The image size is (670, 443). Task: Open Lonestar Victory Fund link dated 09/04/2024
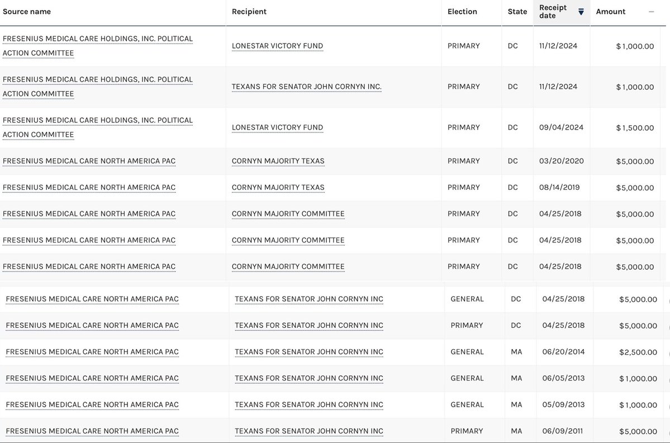click(x=277, y=127)
